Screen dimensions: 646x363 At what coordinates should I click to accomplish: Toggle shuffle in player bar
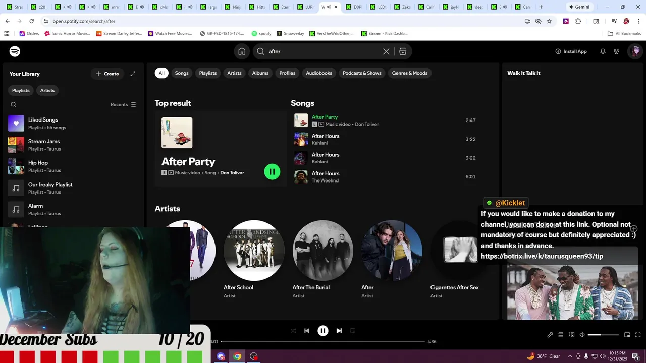point(293,331)
